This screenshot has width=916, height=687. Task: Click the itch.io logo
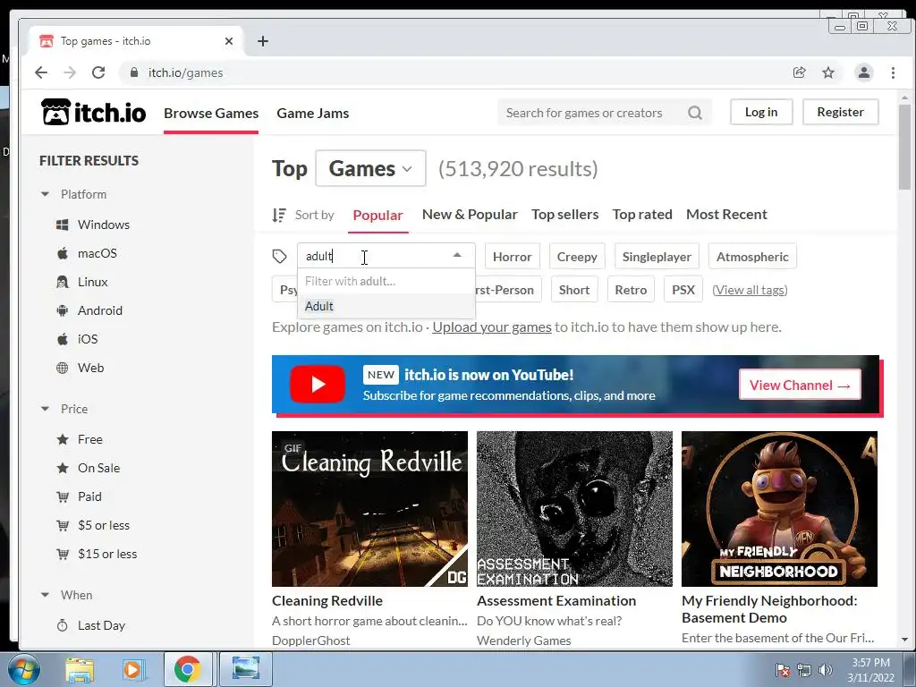click(x=93, y=112)
